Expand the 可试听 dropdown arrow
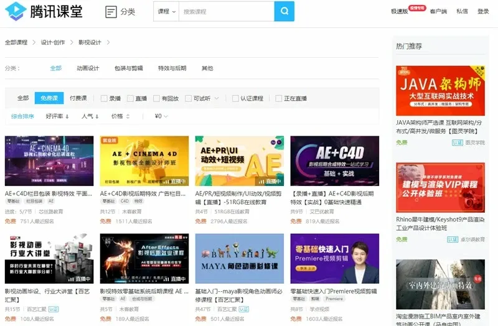 tap(217, 98)
